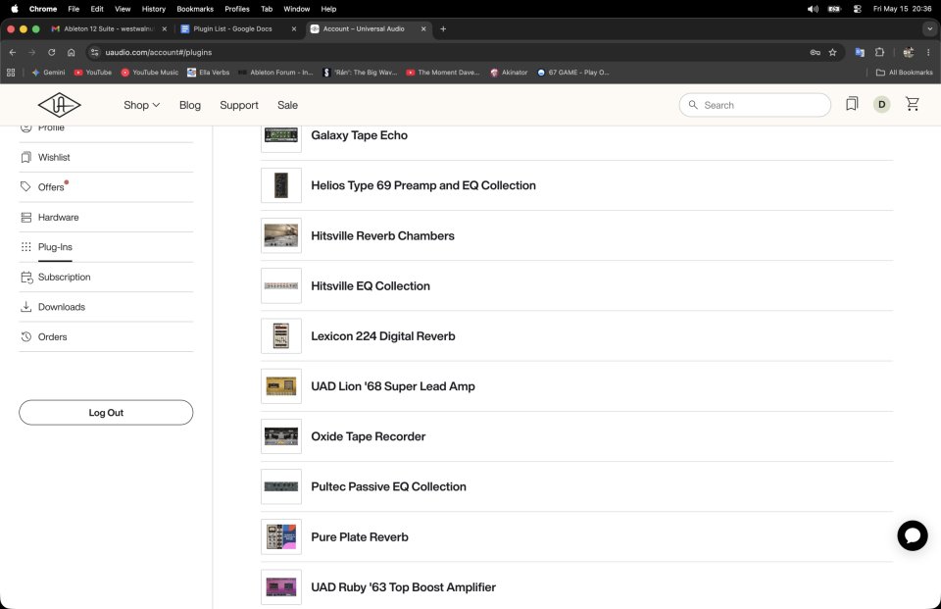The height and width of the screenshot is (609, 941).
Task: Click the Downloads arrow icon
Action: (25, 307)
